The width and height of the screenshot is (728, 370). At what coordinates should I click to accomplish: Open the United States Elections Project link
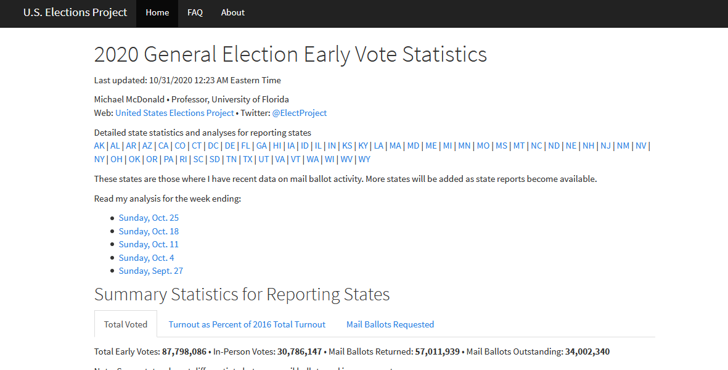click(174, 113)
